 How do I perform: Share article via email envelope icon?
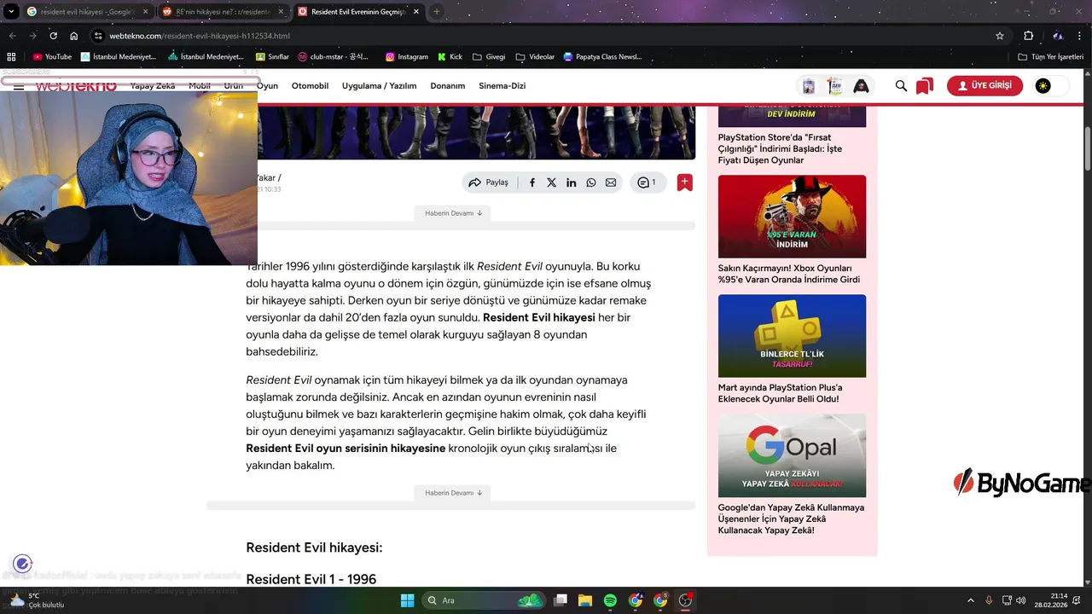pos(611,182)
